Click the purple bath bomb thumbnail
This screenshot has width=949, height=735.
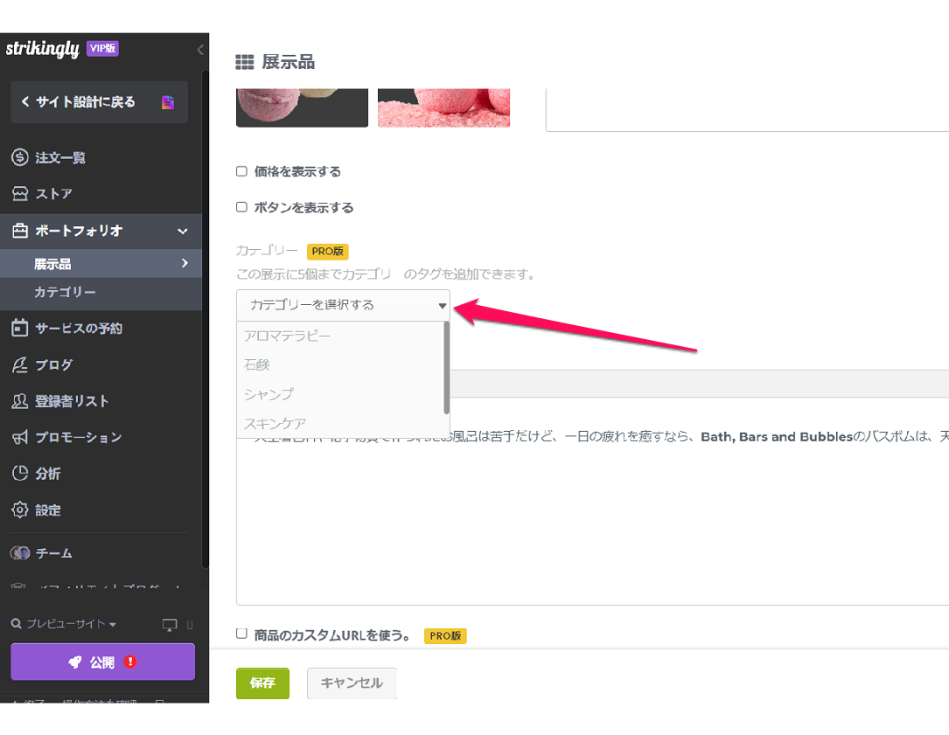[x=302, y=107]
